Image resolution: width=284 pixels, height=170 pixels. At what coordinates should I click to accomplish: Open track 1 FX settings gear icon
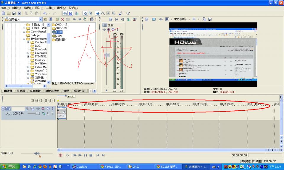[x=43, y=109]
